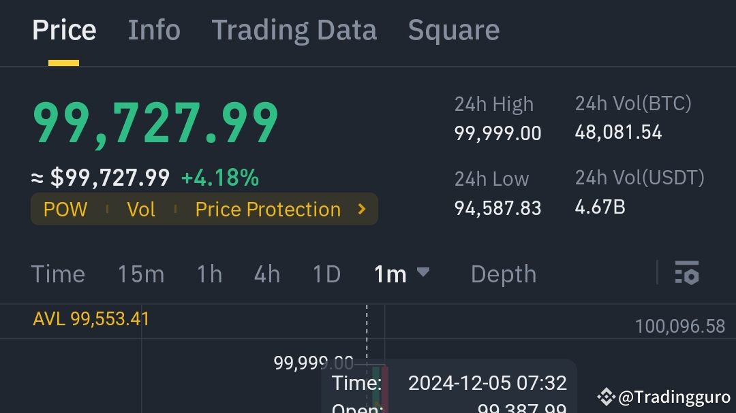
Task: Show the Depth chart
Action: point(503,274)
